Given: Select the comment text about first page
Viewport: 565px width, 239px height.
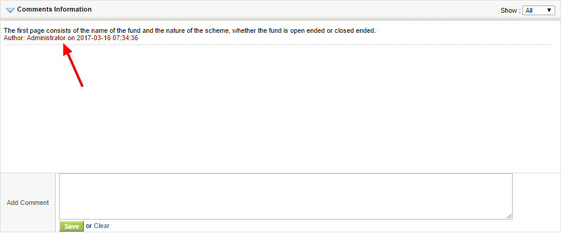Looking at the screenshot, I should point(190,30).
